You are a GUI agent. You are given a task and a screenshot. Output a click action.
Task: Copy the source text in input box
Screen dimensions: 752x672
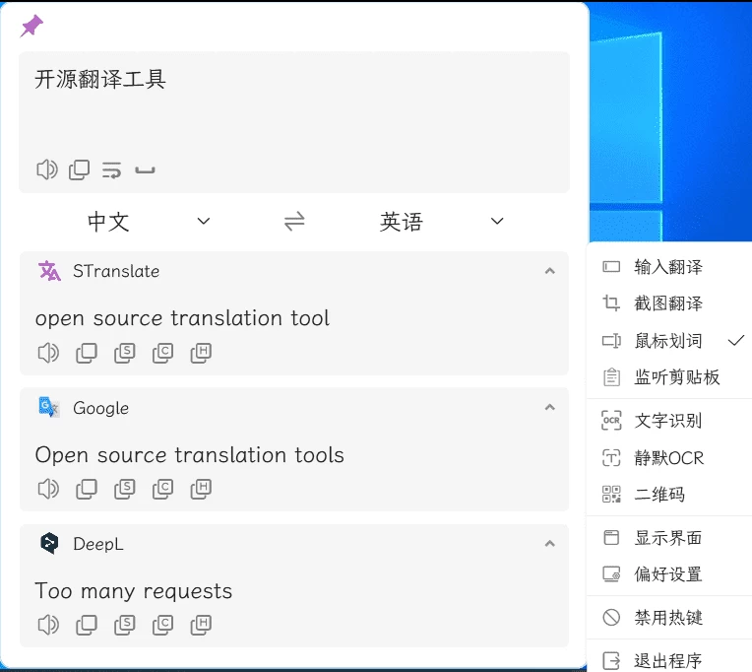[79, 170]
